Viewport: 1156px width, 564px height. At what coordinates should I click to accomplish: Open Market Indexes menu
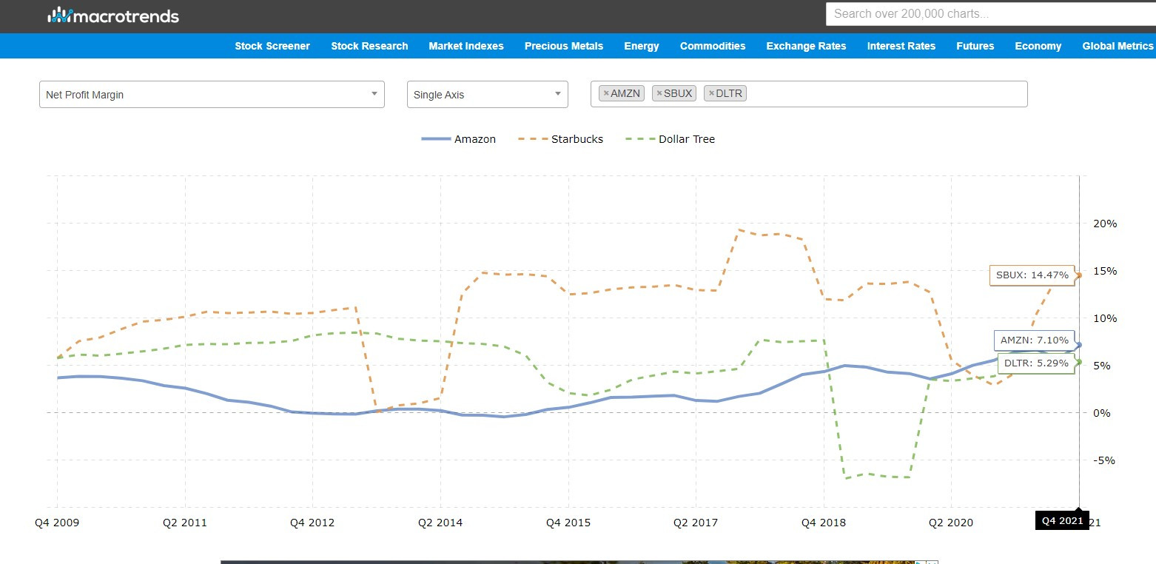coord(466,46)
